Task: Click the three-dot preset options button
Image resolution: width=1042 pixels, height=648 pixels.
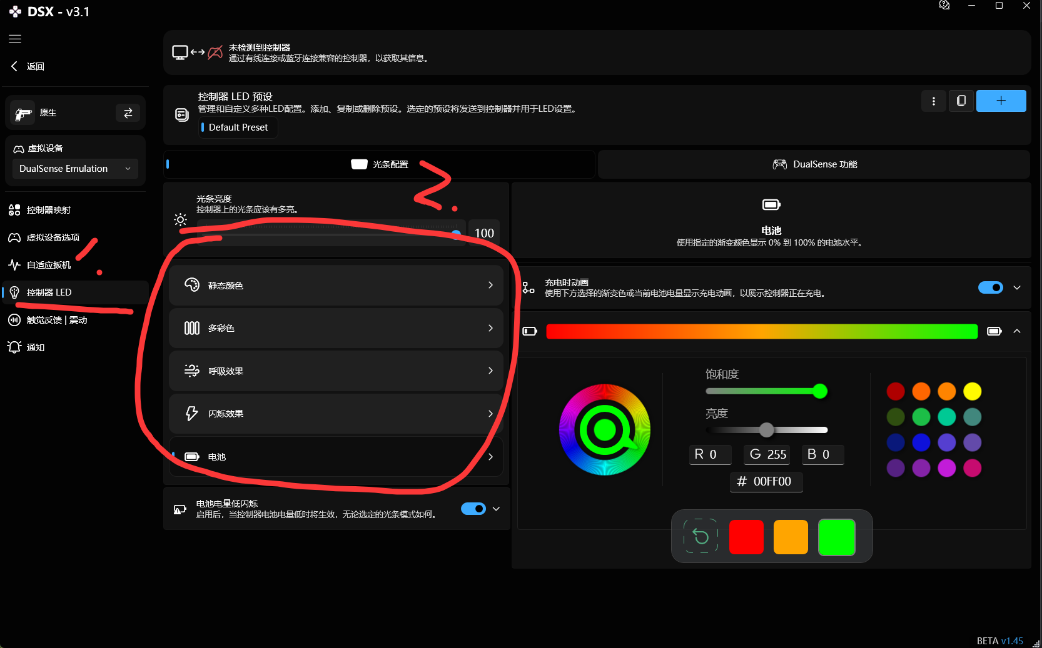Action: [934, 101]
